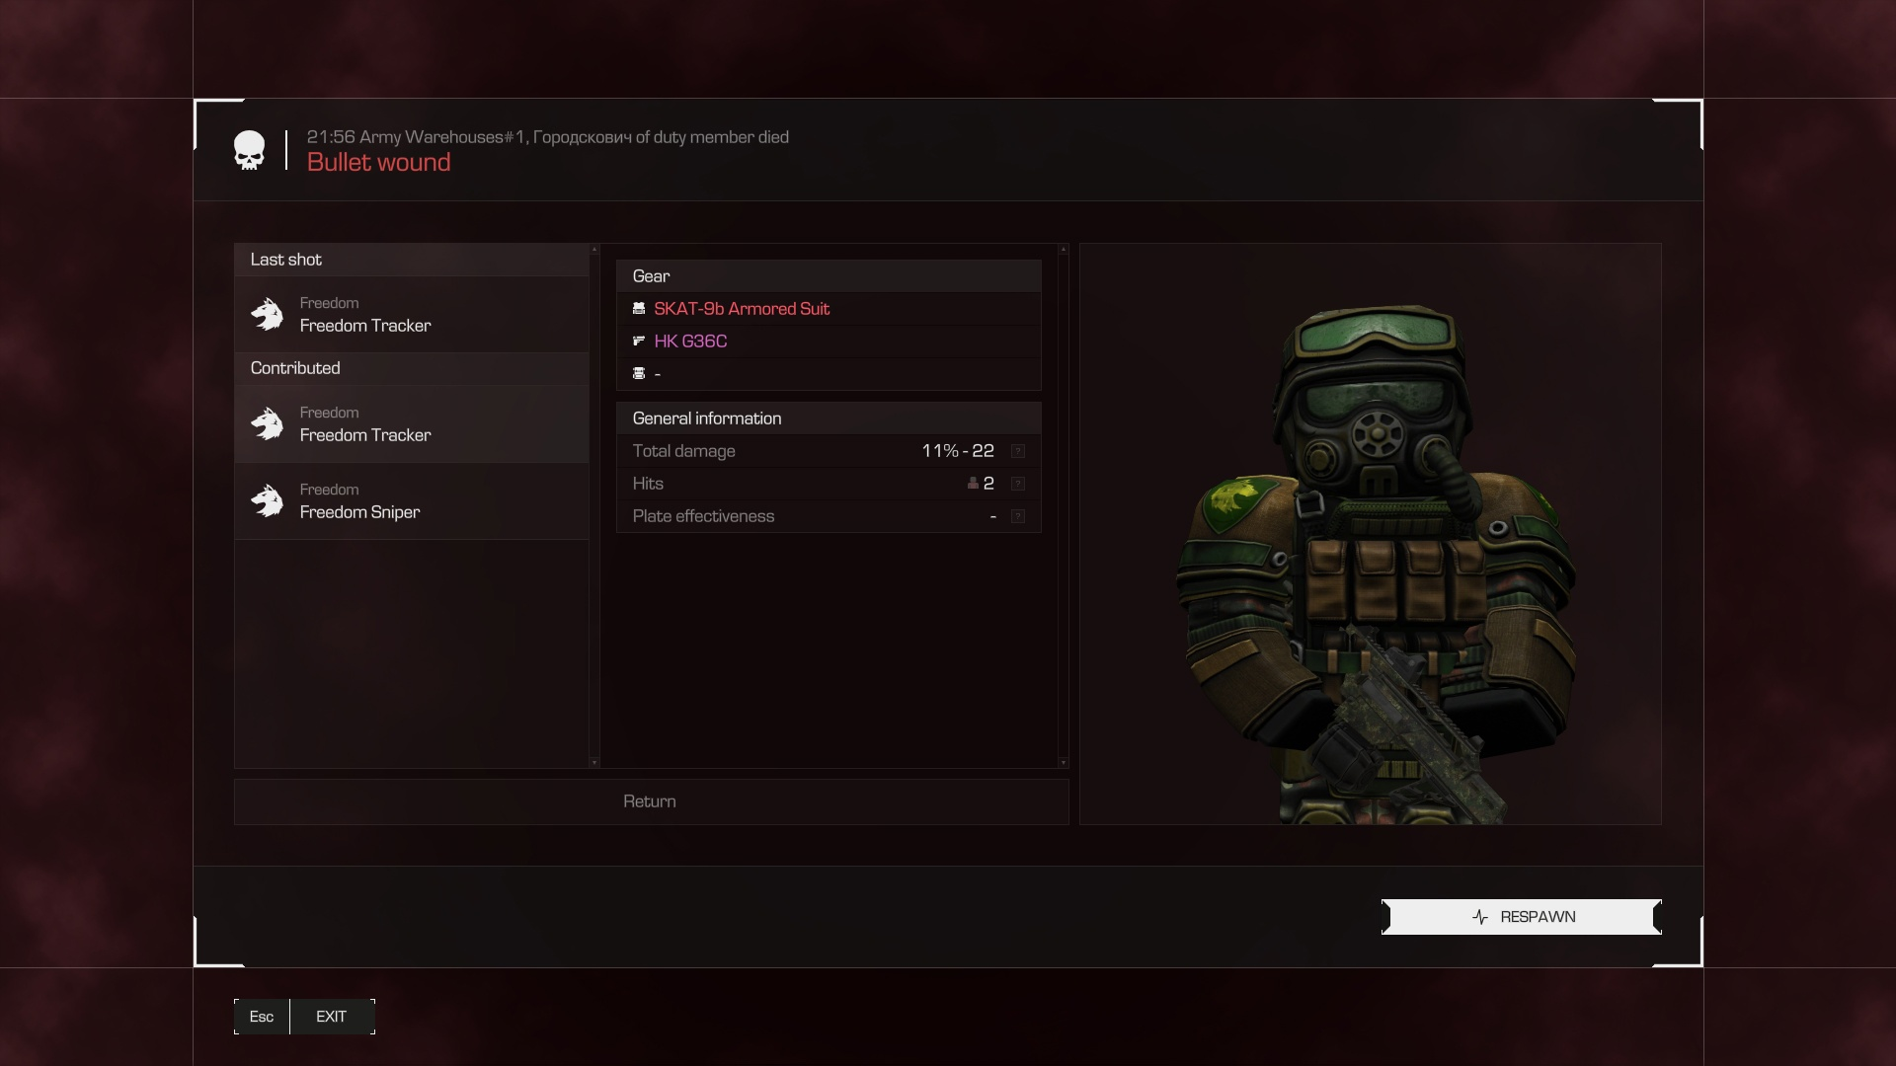The width and height of the screenshot is (1896, 1066).
Task: Click the empty third gear slot icon
Action: click(x=639, y=373)
